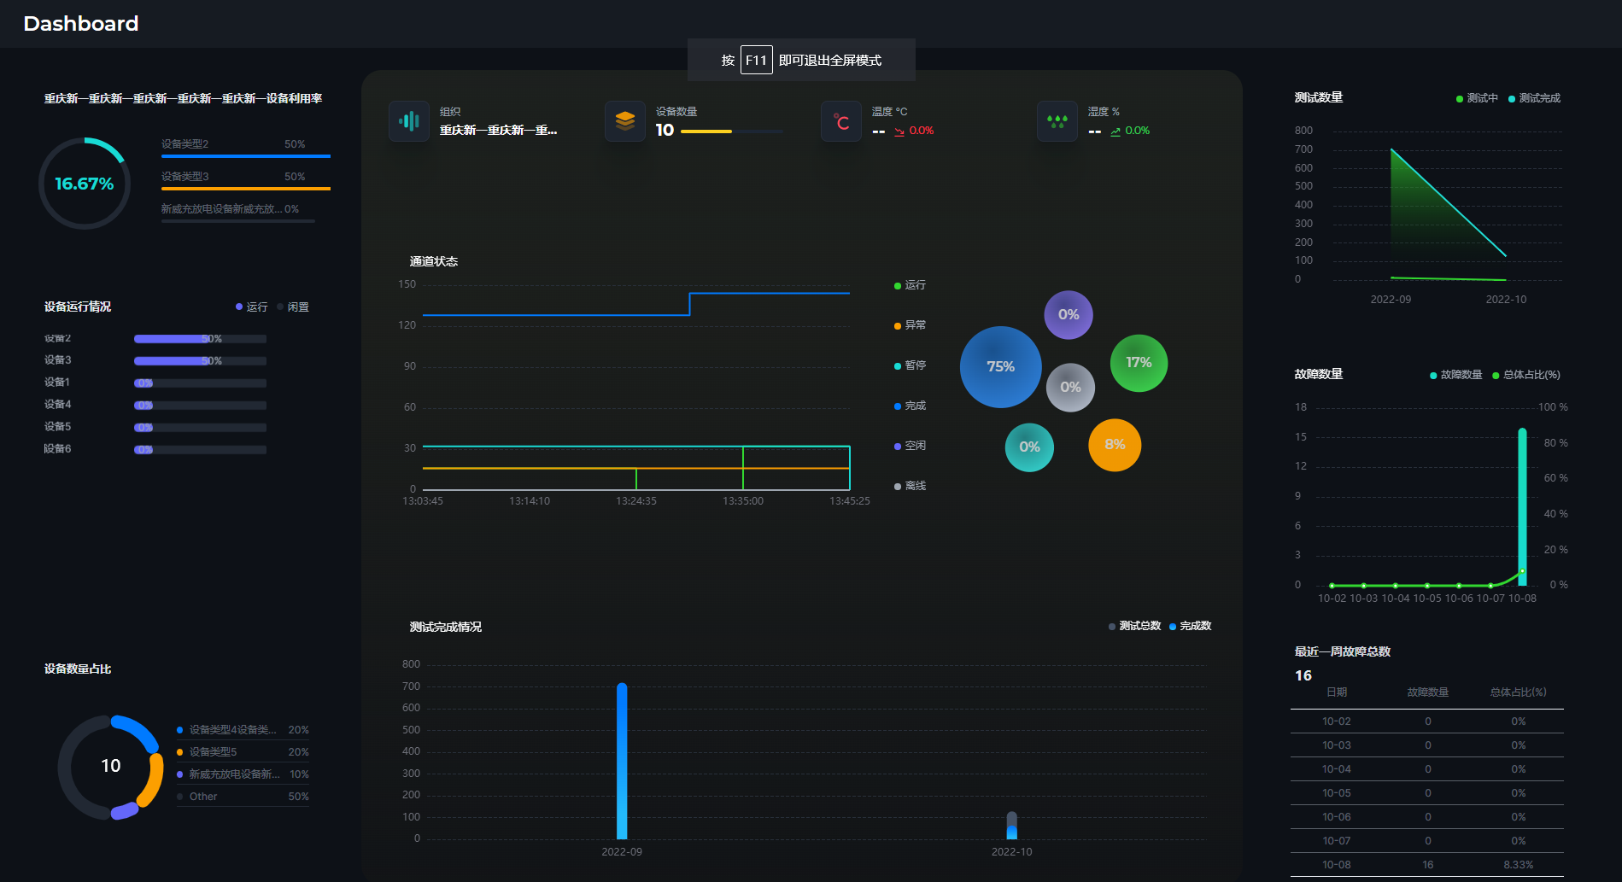Click the 2022-09 bar in 测试完成情况
1622x882 pixels.
coord(622,761)
